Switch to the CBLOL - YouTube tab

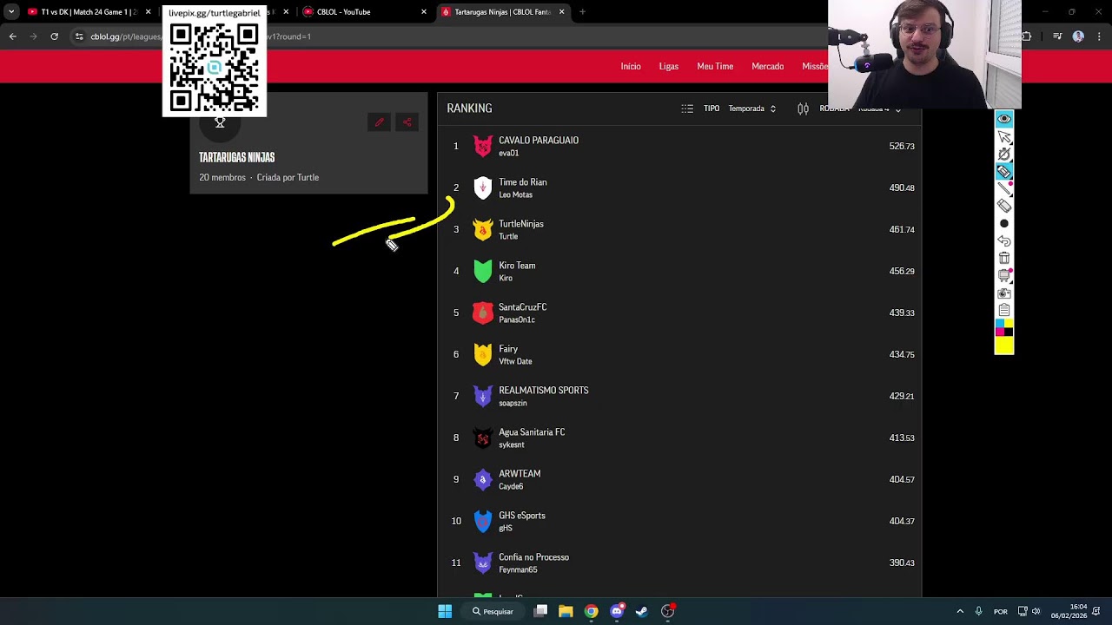pos(365,12)
